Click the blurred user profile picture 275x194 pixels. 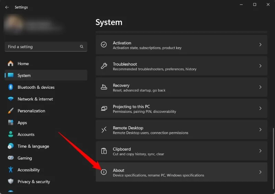click(13, 24)
